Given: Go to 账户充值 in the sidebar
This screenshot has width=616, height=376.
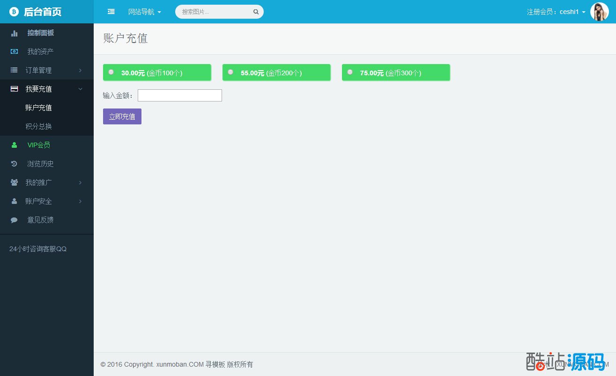Looking at the screenshot, I should 38,108.
